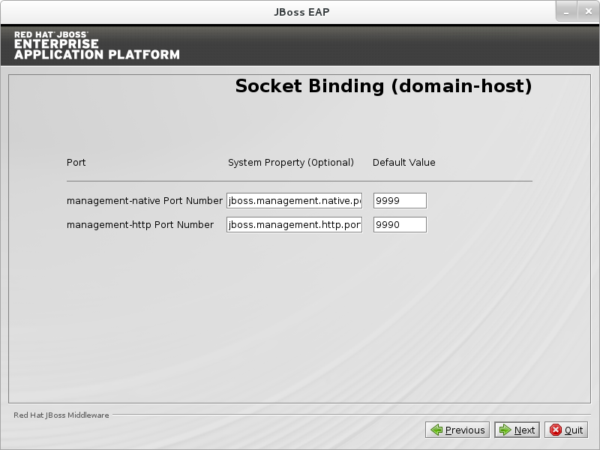Image resolution: width=600 pixels, height=450 pixels.
Task: Click the green right-arrow icon on Next
Action: point(505,430)
